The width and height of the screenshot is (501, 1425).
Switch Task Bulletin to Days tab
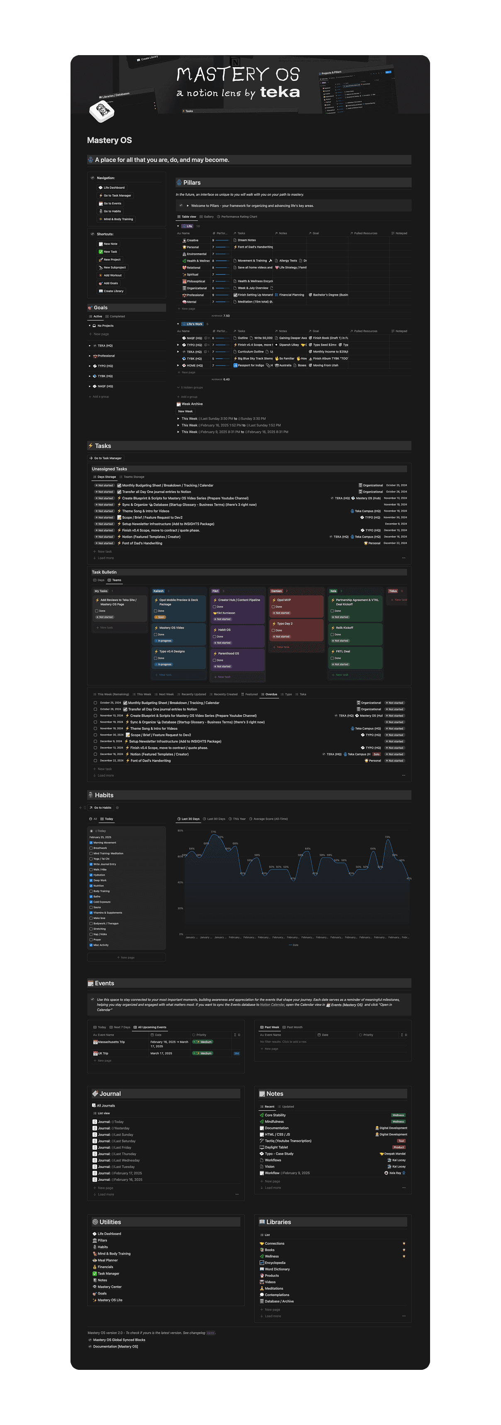click(99, 580)
